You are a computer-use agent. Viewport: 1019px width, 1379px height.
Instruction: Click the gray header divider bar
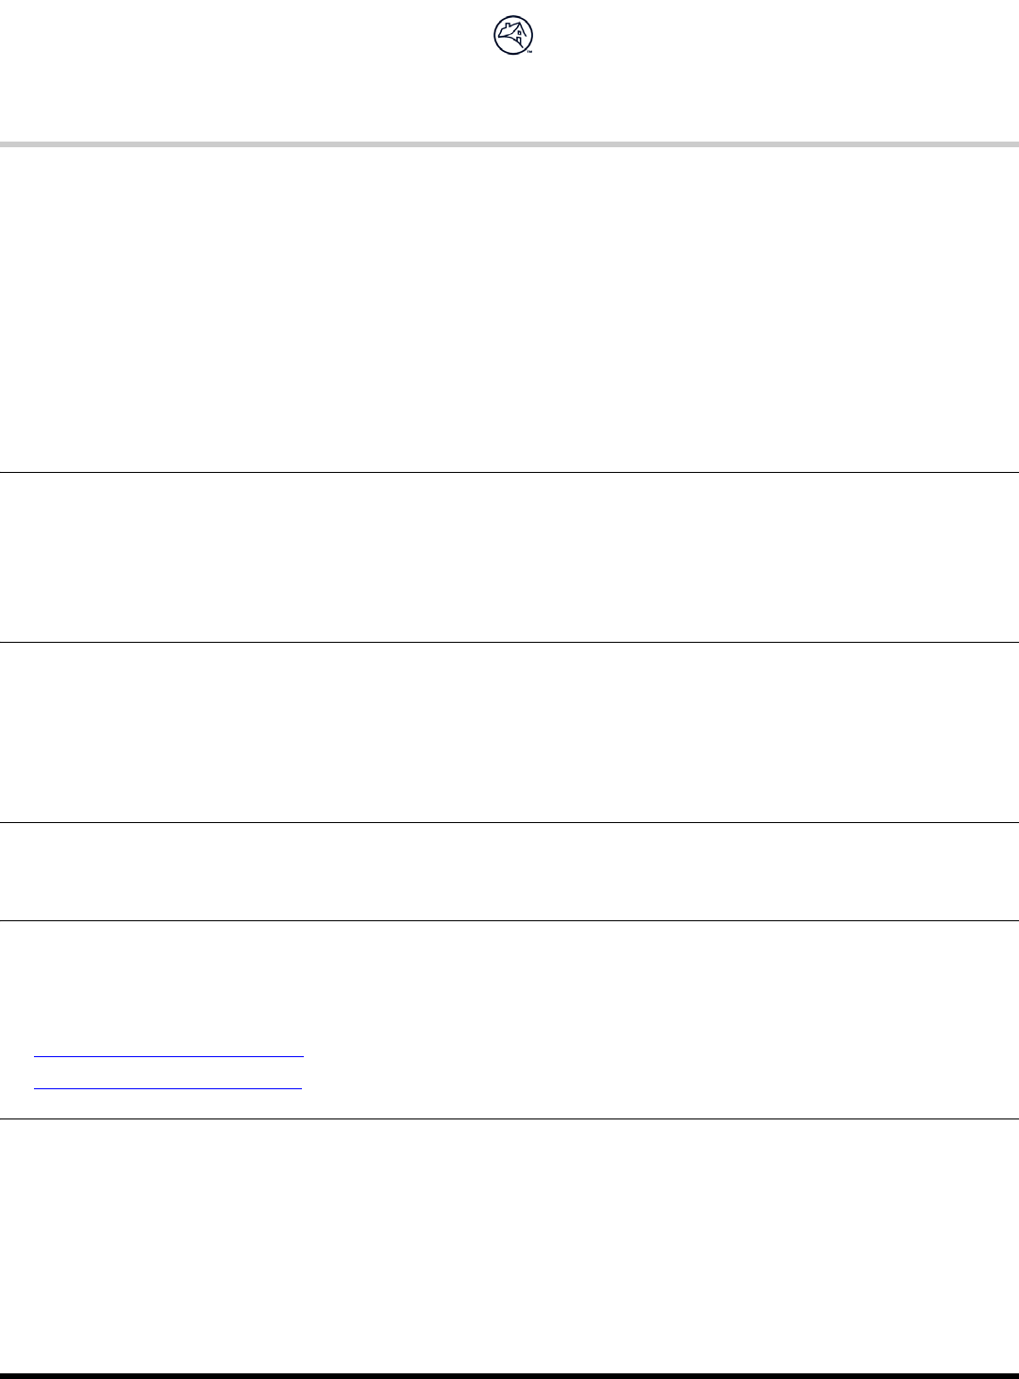pos(509,144)
